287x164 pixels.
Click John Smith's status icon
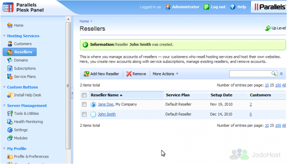(x=93, y=114)
